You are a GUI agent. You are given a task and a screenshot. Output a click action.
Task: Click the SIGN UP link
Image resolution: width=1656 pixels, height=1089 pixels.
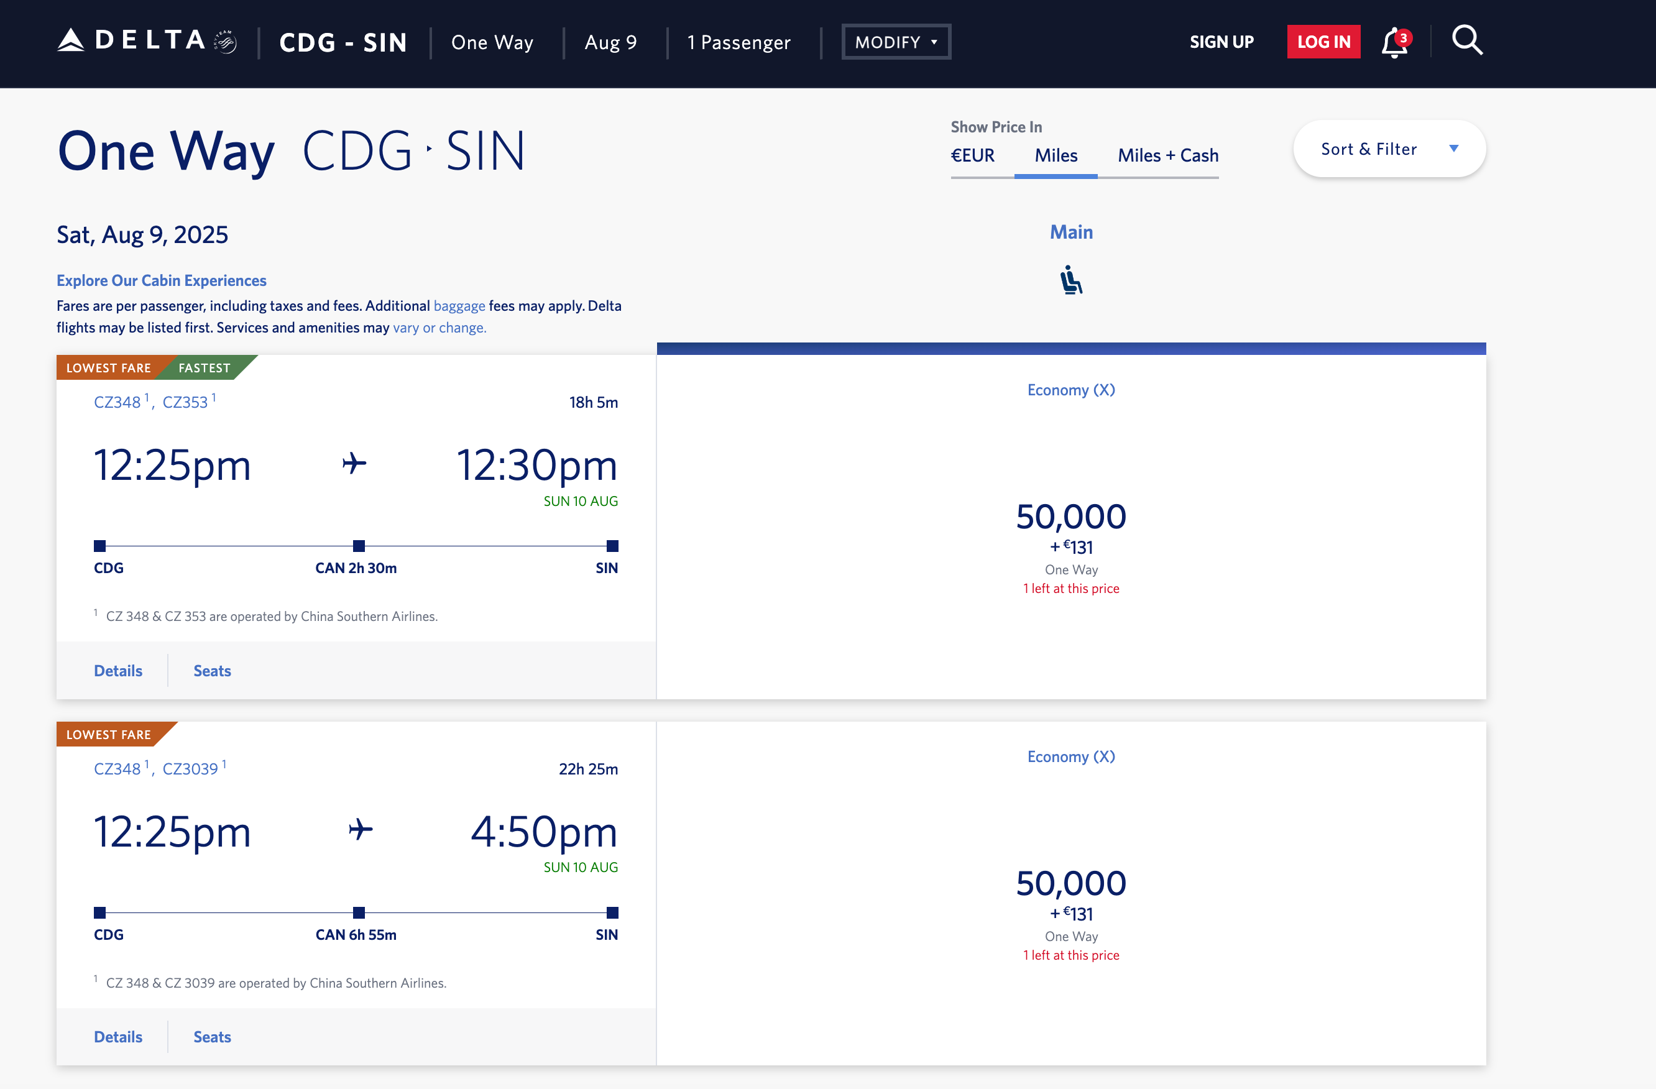(1221, 42)
